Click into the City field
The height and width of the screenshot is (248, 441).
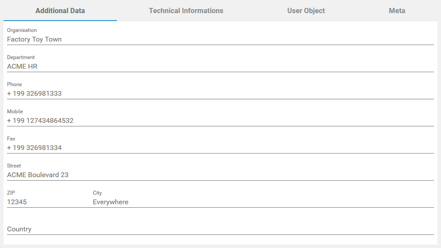click(x=263, y=202)
